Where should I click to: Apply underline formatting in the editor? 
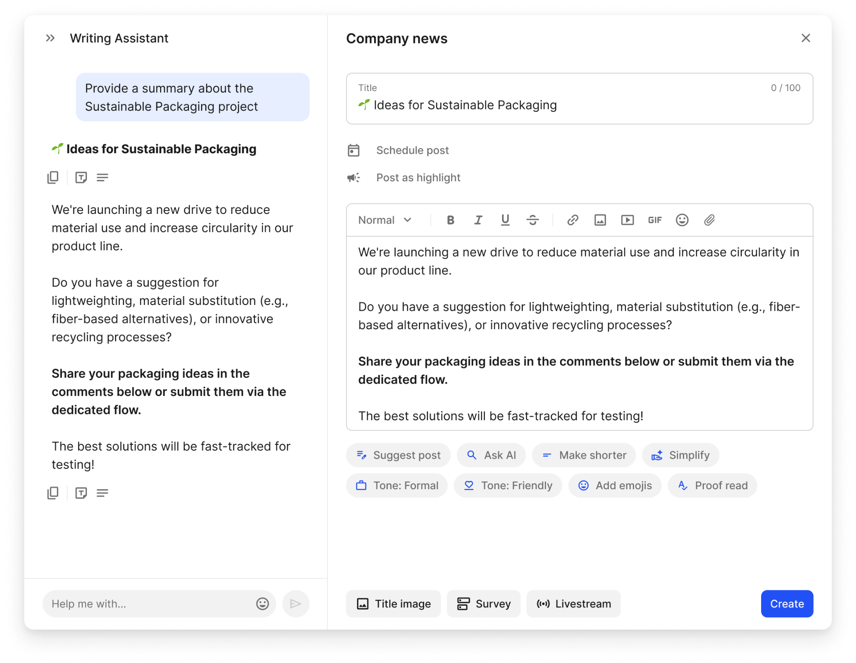pos(505,220)
